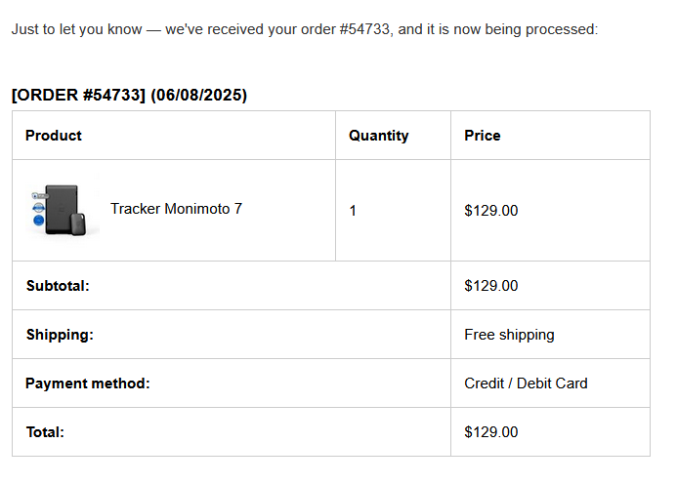Open the Tracker Monimoto 7 product name

[176, 209]
